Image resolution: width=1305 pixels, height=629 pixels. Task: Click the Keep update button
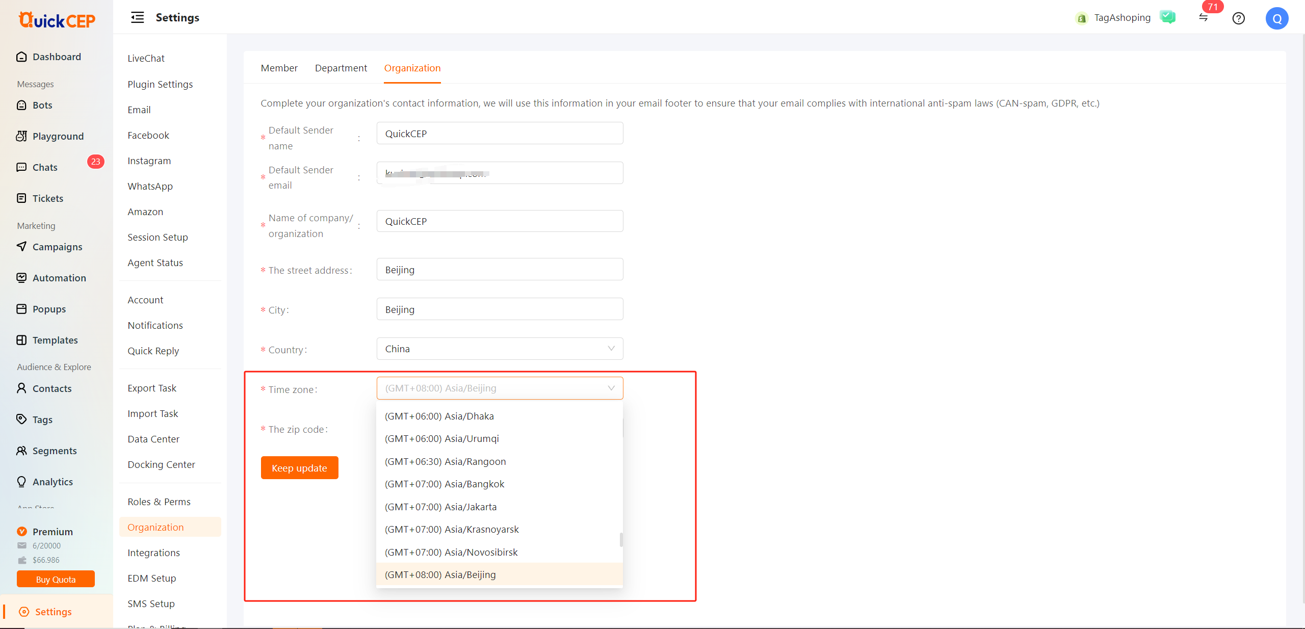point(299,467)
